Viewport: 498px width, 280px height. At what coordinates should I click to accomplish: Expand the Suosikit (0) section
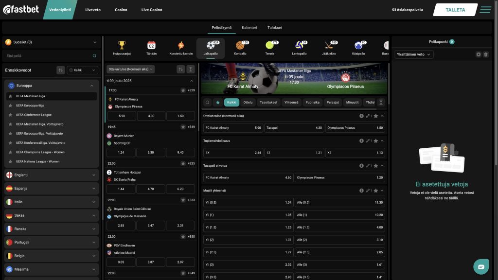(x=51, y=42)
